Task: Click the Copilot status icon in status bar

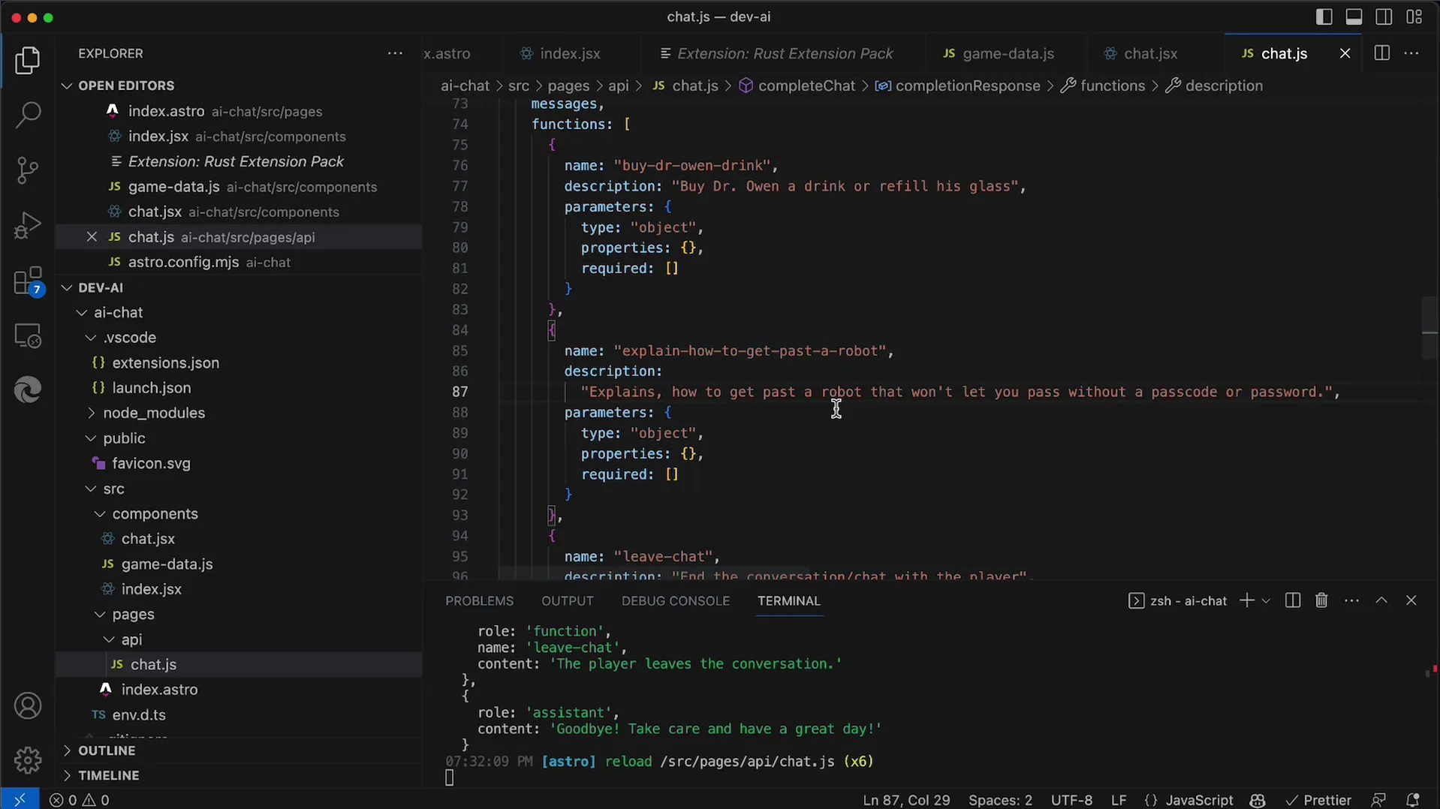Action: [x=1258, y=800]
